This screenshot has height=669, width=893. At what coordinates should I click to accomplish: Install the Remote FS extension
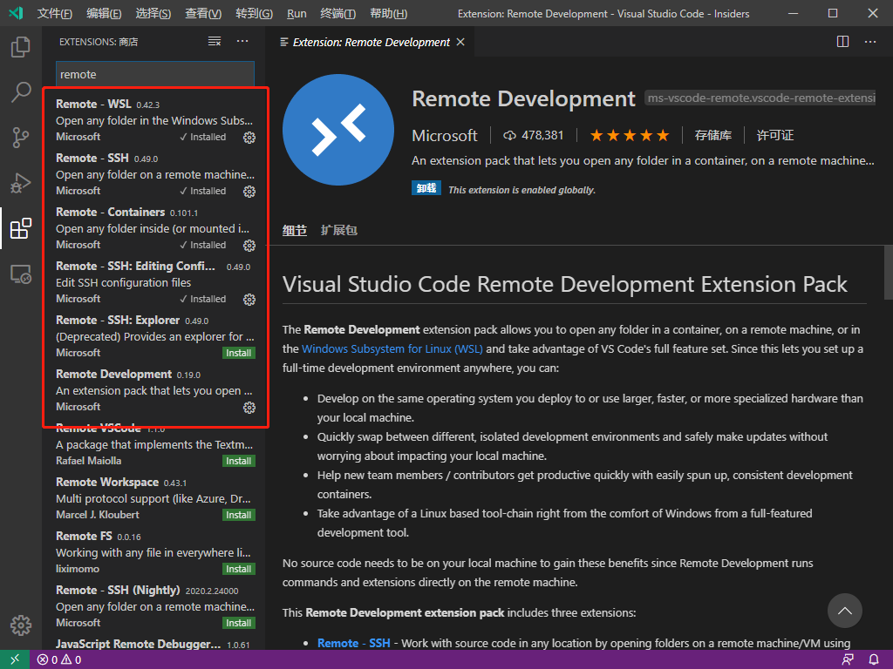pos(239,569)
